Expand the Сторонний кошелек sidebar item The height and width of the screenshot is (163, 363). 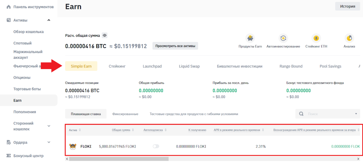[49, 126]
